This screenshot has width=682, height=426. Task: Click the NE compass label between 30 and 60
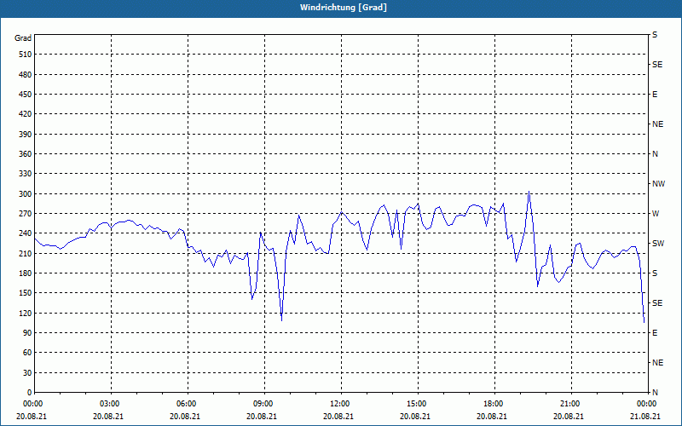point(657,363)
